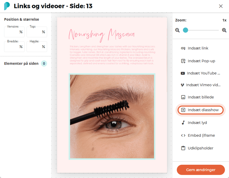Click the teal zoom slider handle
Viewport: 229px width, 178px height.
(x=186, y=30)
